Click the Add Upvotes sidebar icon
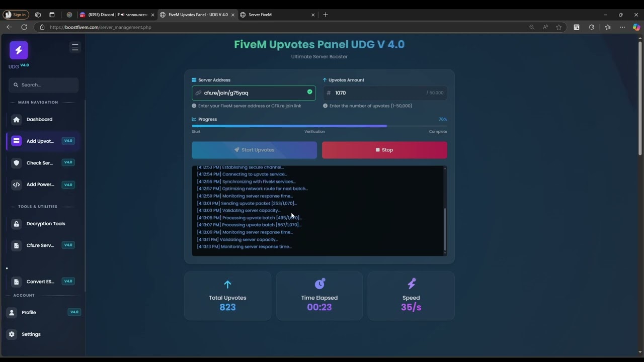This screenshot has height=362, width=644. pyautogui.click(x=16, y=141)
